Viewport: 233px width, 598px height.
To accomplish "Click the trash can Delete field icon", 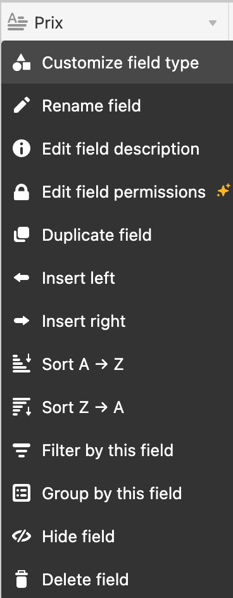I will (22, 579).
